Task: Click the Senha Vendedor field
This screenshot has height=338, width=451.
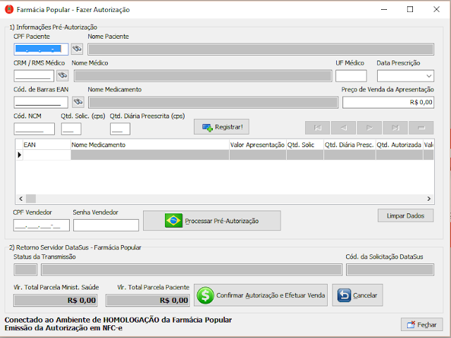Action: (x=106, y=225)
